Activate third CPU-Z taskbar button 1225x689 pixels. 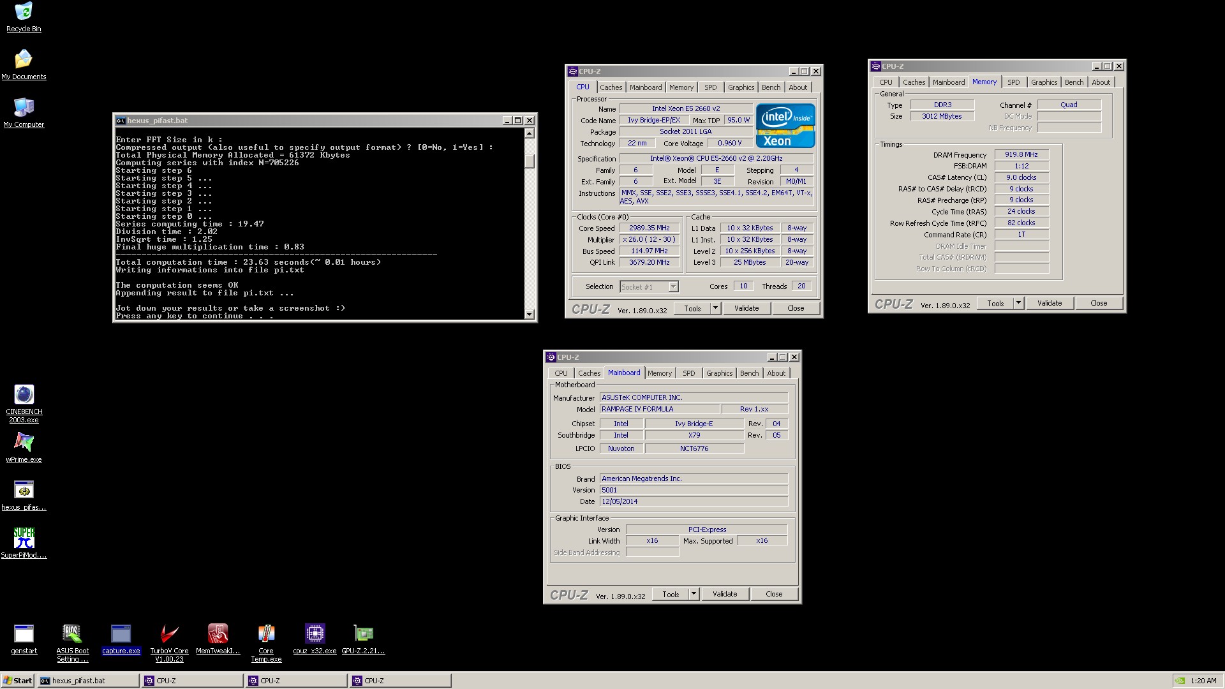[400, 681]
